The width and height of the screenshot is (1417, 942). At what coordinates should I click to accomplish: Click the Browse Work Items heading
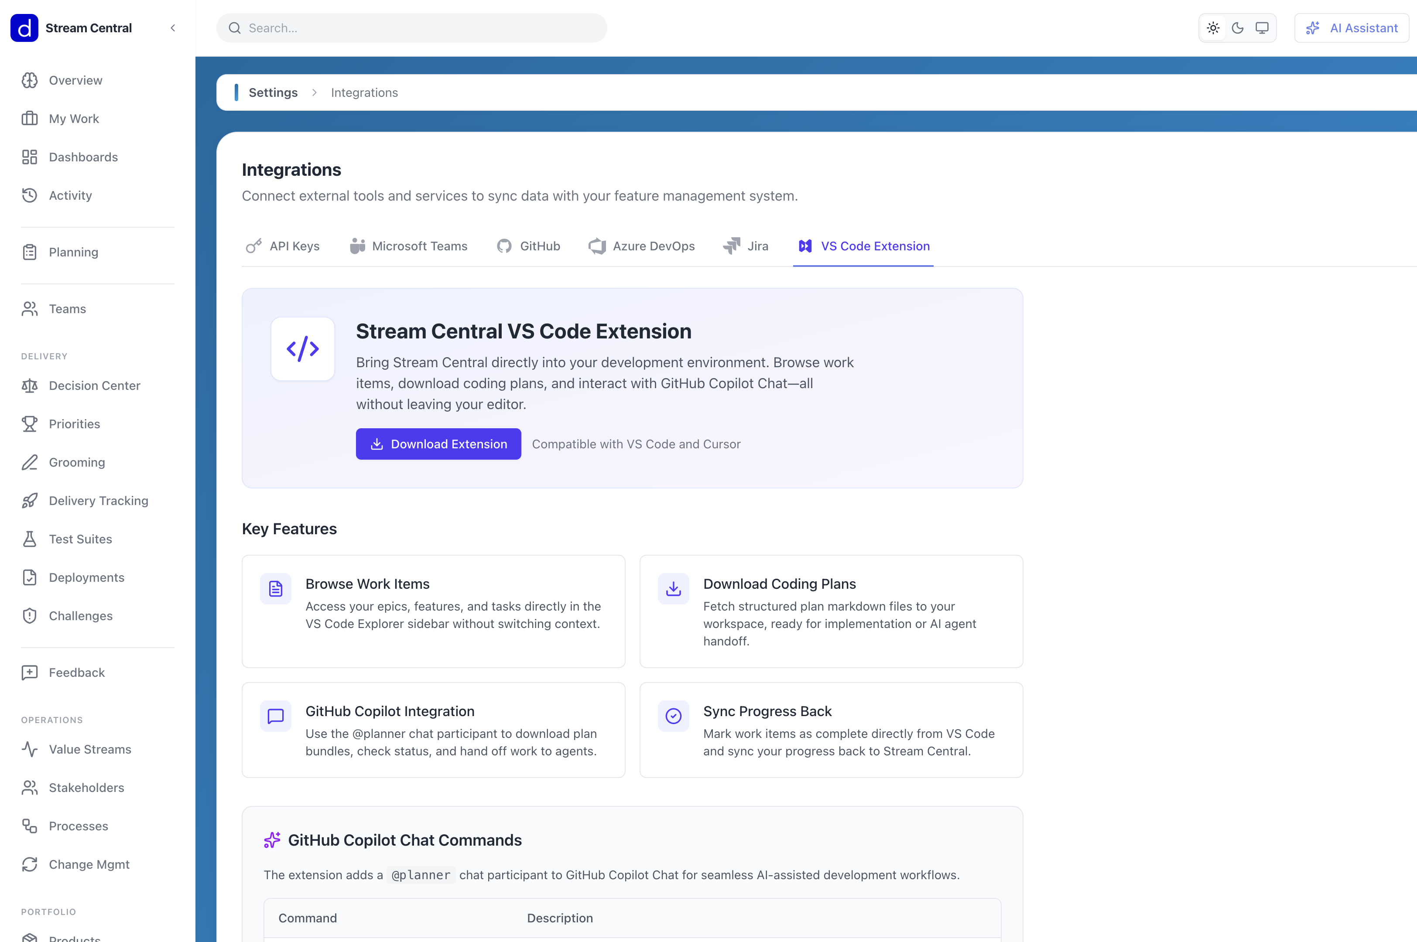pyautogui.click(x=368, y=584)
